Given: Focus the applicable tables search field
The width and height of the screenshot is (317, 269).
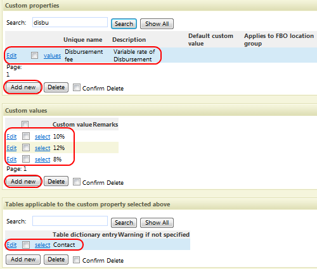Looking at the screenshot, I should [x=70, y=221].
